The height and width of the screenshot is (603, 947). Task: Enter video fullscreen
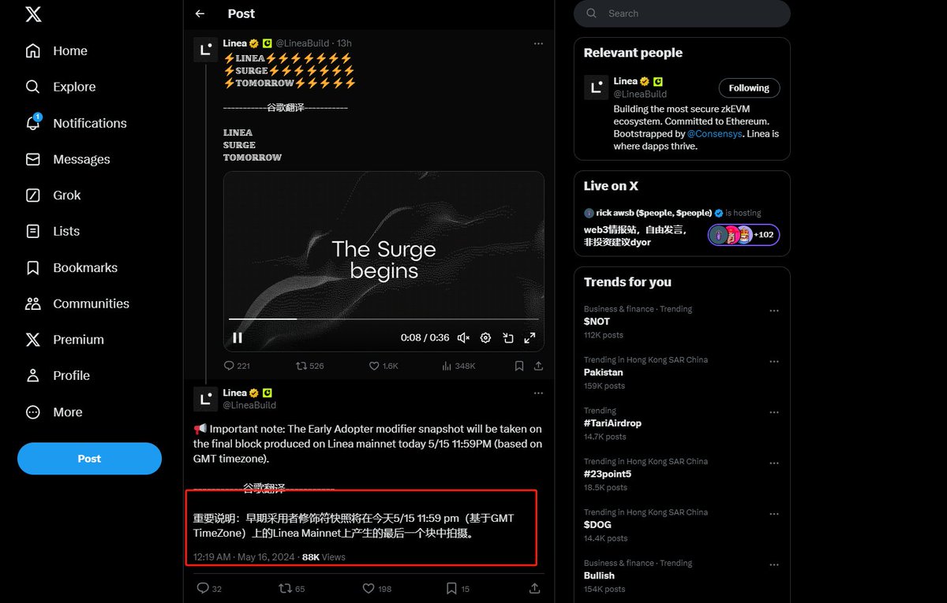pos(530,337)
